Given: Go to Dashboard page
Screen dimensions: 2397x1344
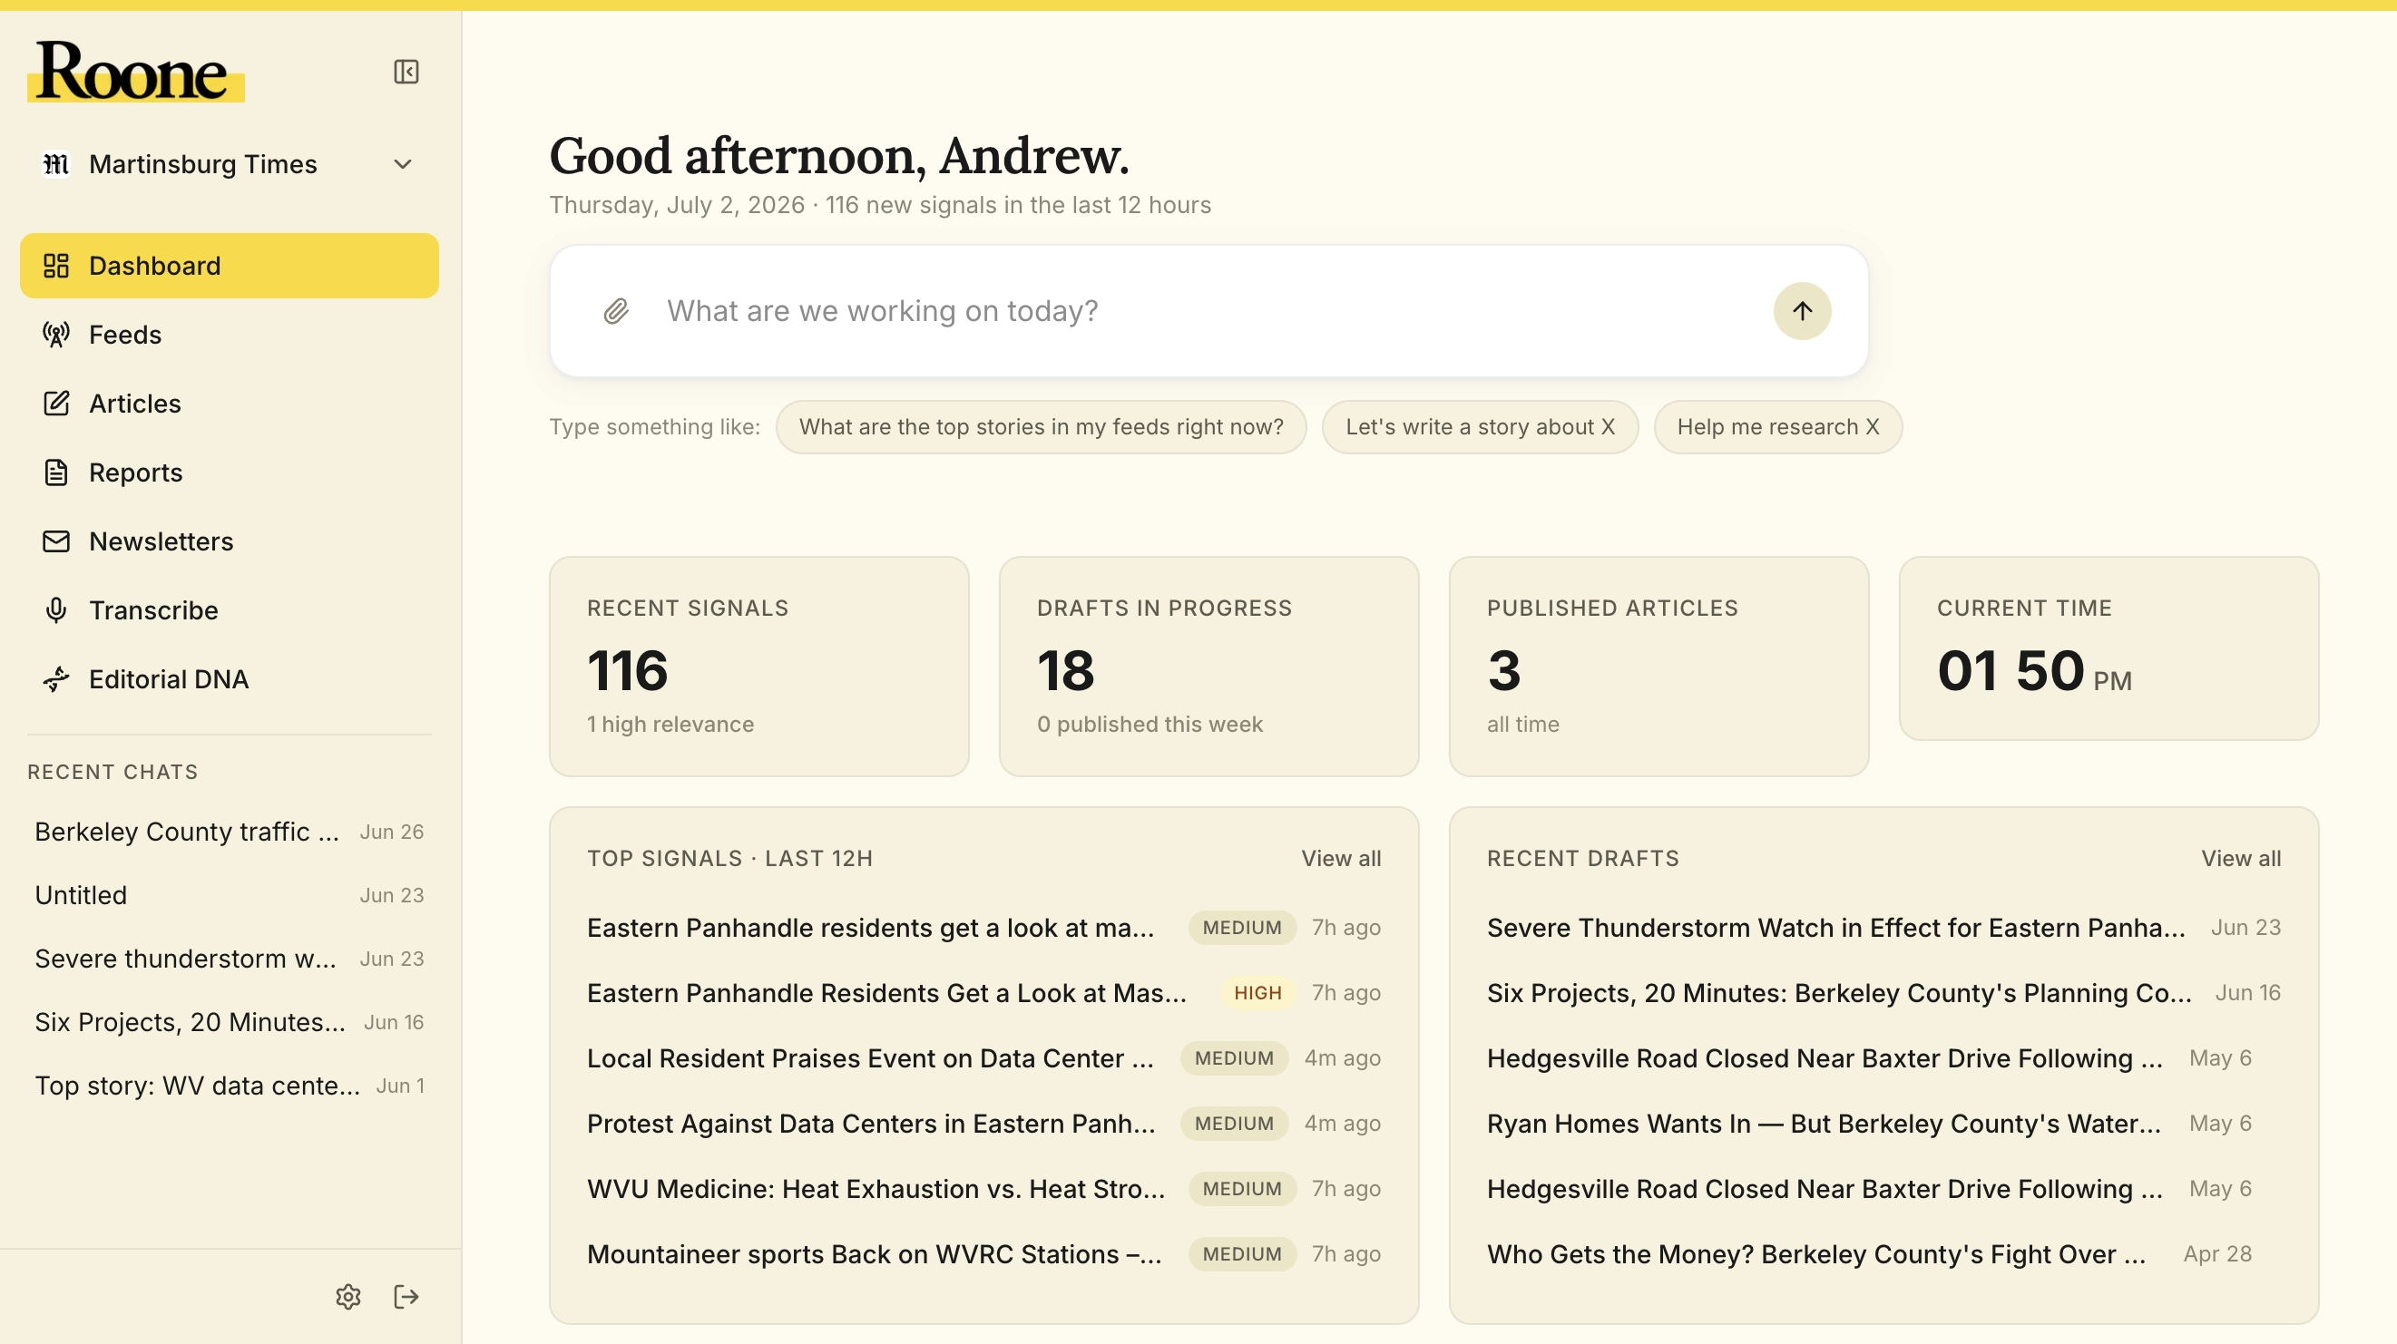Looking at the screenshot, I should [x=229, y=266].
